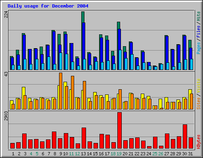Image resolution: width=203 pixels, height=158 pixels.
Task: Click day label 22 on the x-axis
Action: pos(137,154)
